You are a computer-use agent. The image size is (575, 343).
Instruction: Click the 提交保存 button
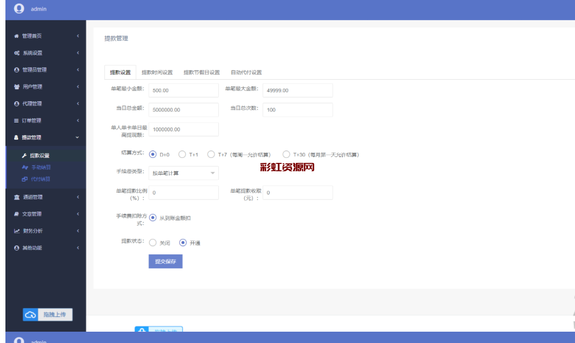[x=166, y=261]
